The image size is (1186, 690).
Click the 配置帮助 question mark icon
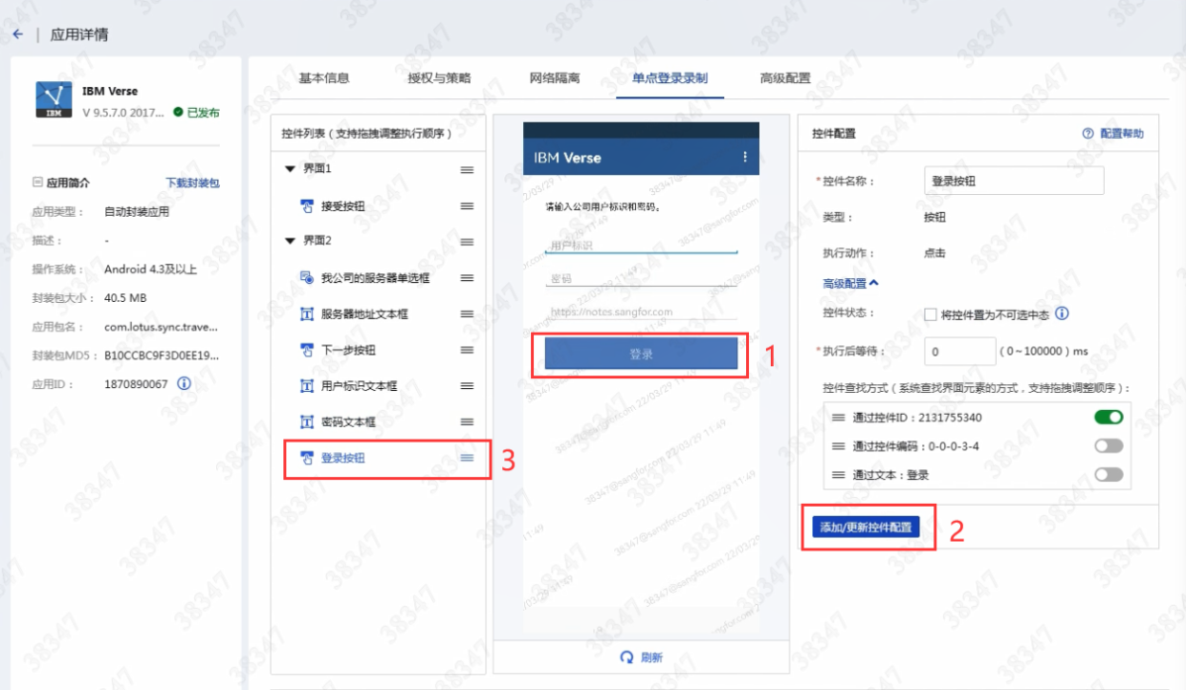(x=1088, y=134)
